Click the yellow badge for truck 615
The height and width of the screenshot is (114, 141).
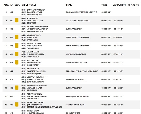[17, 62]
